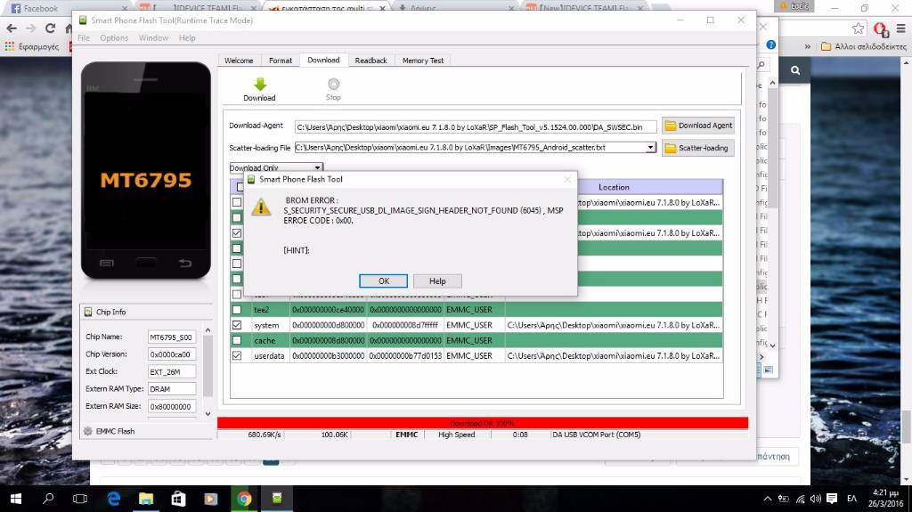Viewport: 912px width, 512px height.
Task: Open the volume control in the system tray
Action: (816, 499)
